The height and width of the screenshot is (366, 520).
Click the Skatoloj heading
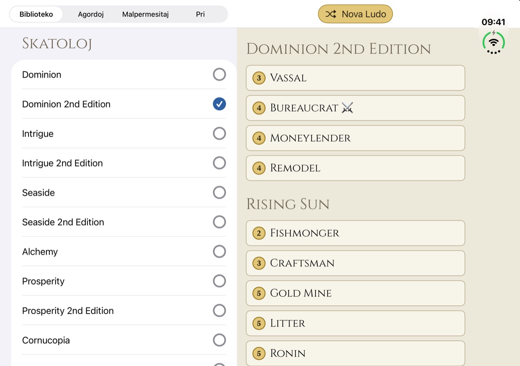click(x=57, y=43)
